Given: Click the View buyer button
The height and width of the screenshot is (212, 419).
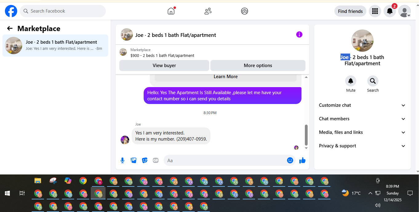Looking at the screenshot, I should point(164,66).
